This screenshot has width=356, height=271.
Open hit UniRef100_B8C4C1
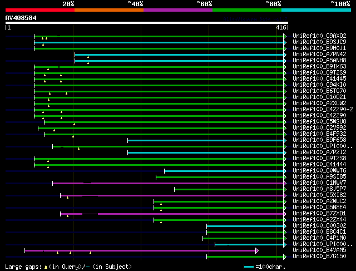(x=319, y=231)
